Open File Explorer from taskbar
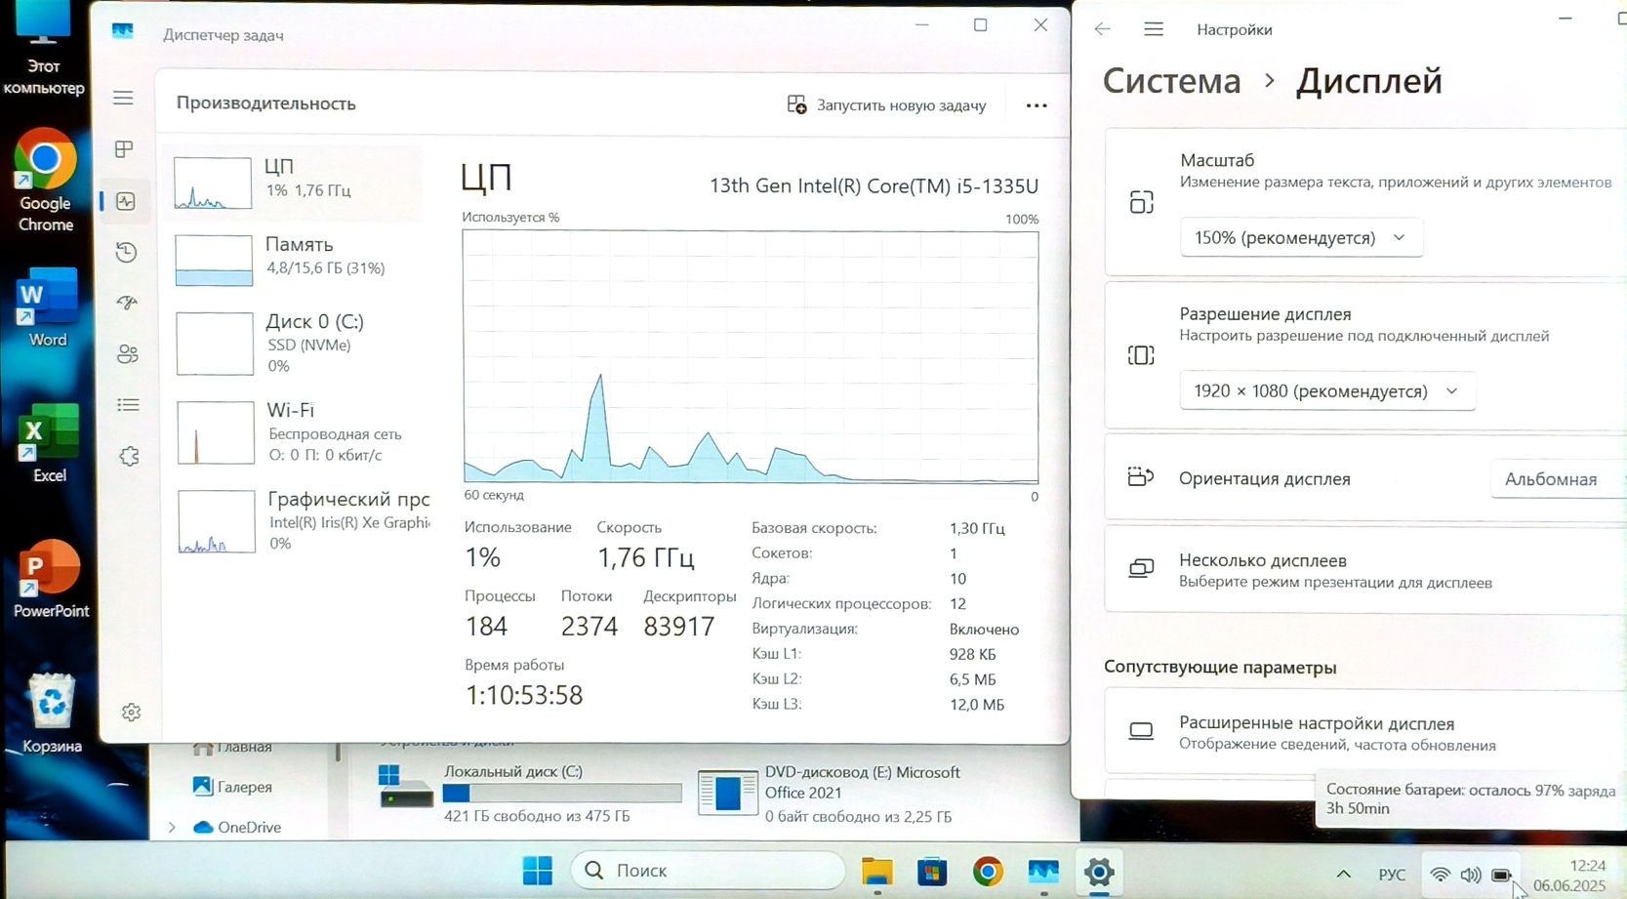The image size is (1627, 899). pyautogui.click(x=876, y=871)
